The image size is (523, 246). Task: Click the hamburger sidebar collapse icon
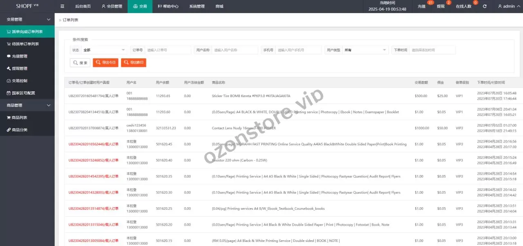(62, 7)
